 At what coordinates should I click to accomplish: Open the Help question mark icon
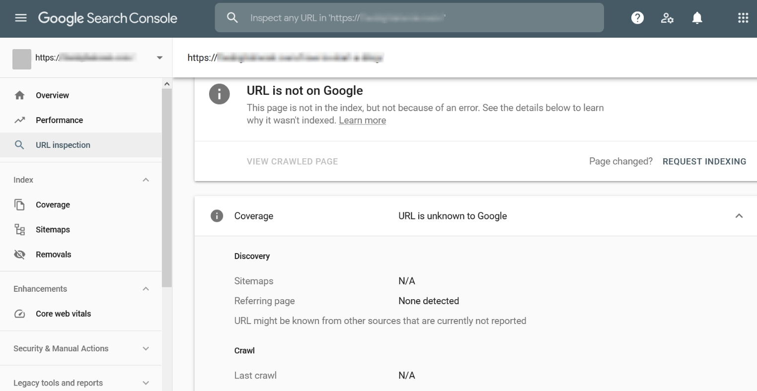[x=637, y=18]
